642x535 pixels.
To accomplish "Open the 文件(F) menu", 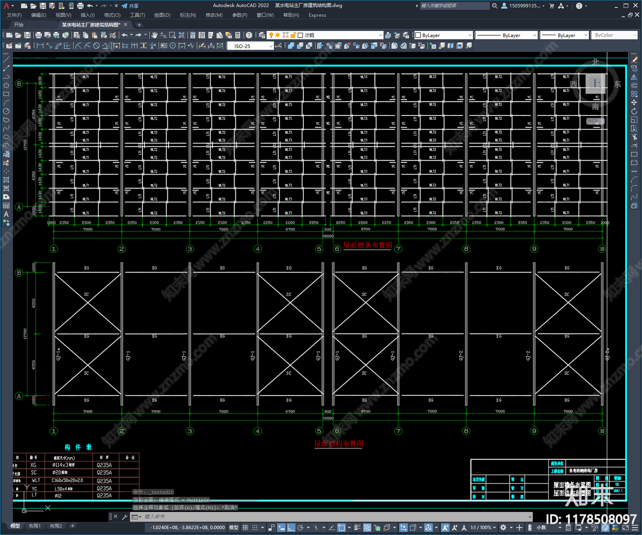I will pyautogui.click(x=14, y=15).
